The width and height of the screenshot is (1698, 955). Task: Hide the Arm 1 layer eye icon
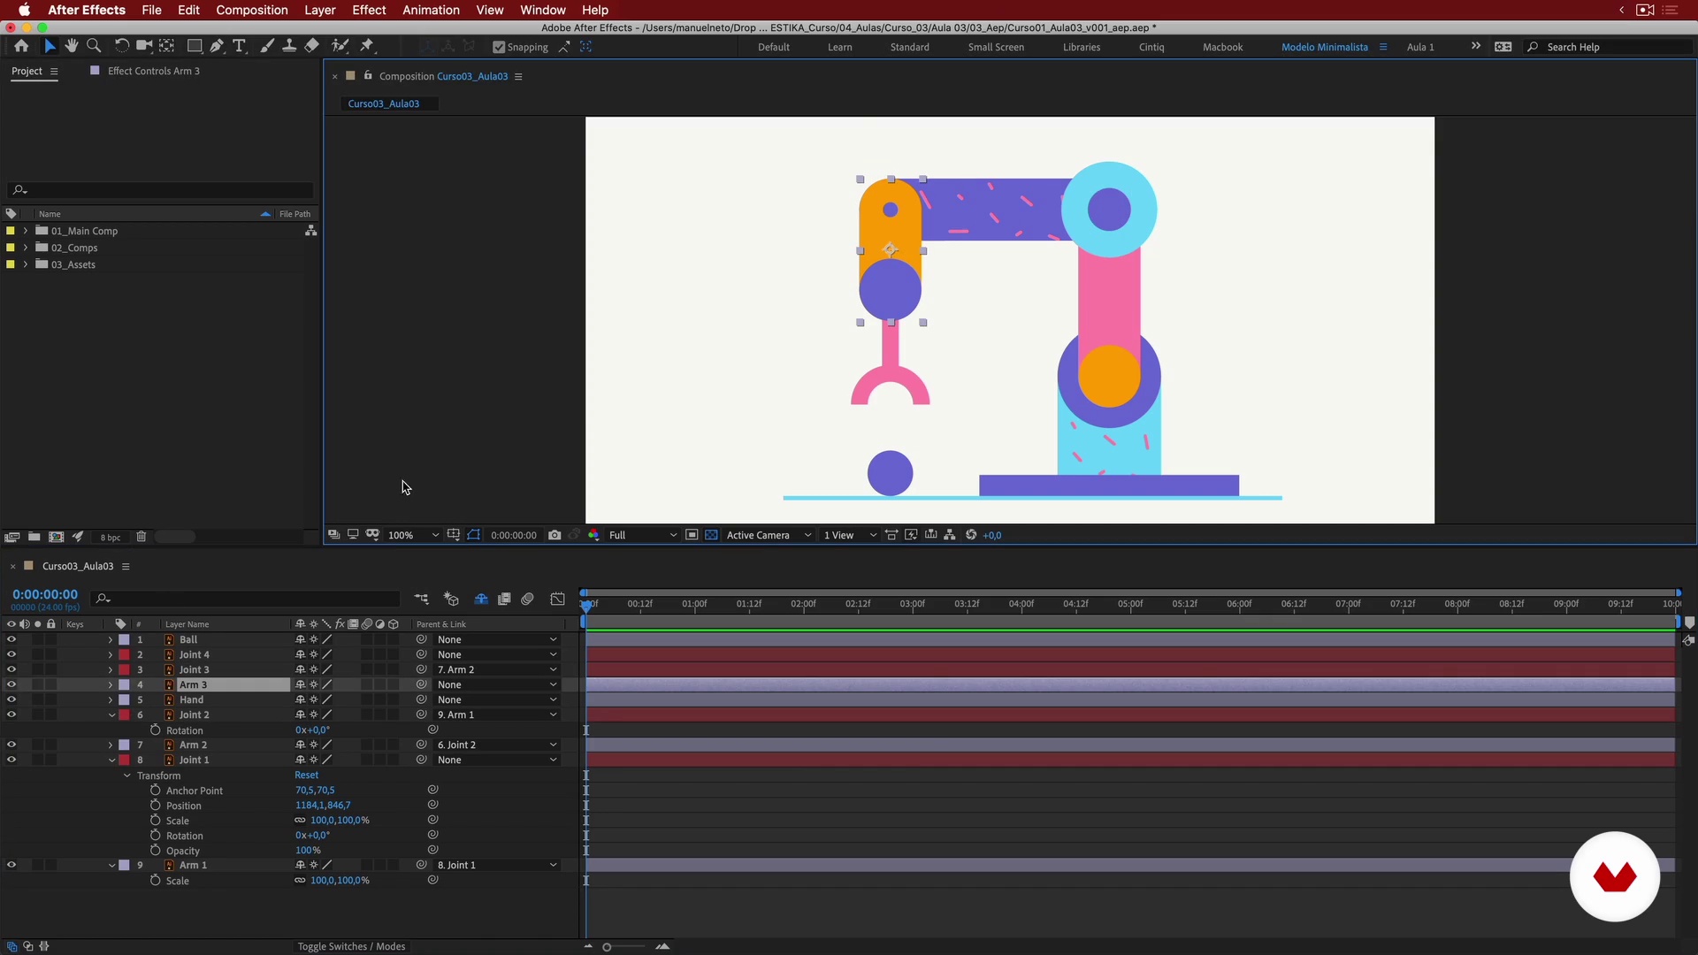[x=11, y=865]
